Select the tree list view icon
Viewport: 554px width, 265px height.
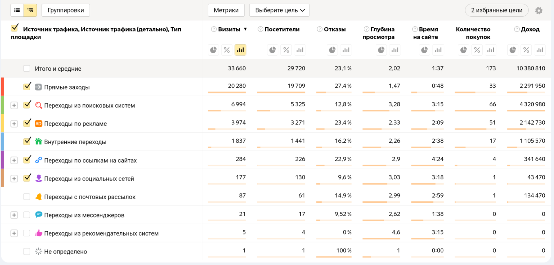(x=30, y=10)
